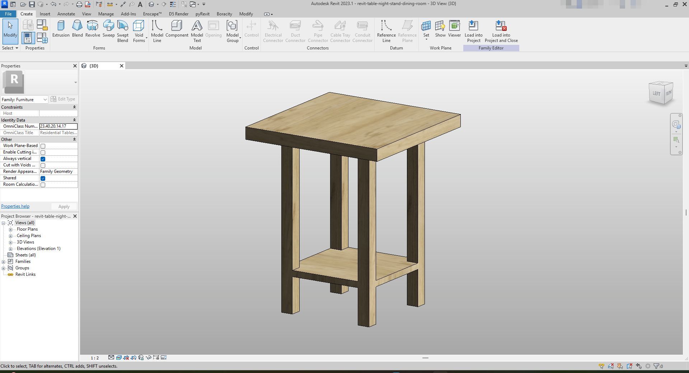Open the Enscape ribbon tab
The width and height of the screenshot is (689, 373).
[152, 14]
